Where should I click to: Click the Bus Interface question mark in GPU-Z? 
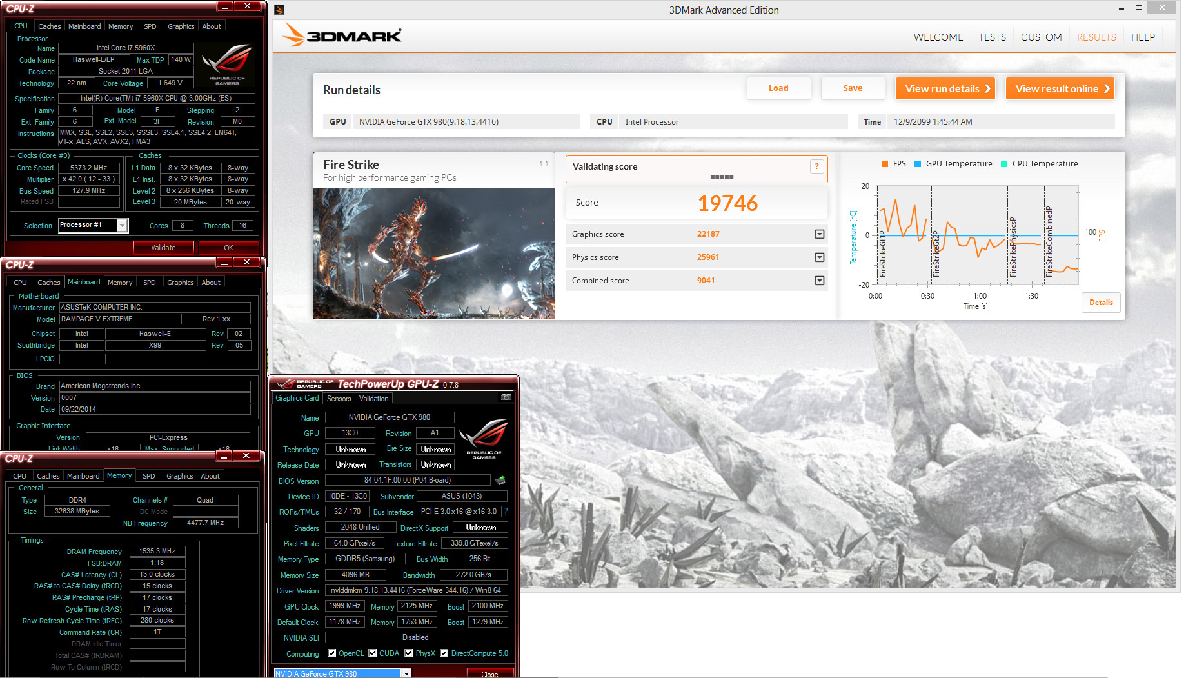(x=506, y=512)
